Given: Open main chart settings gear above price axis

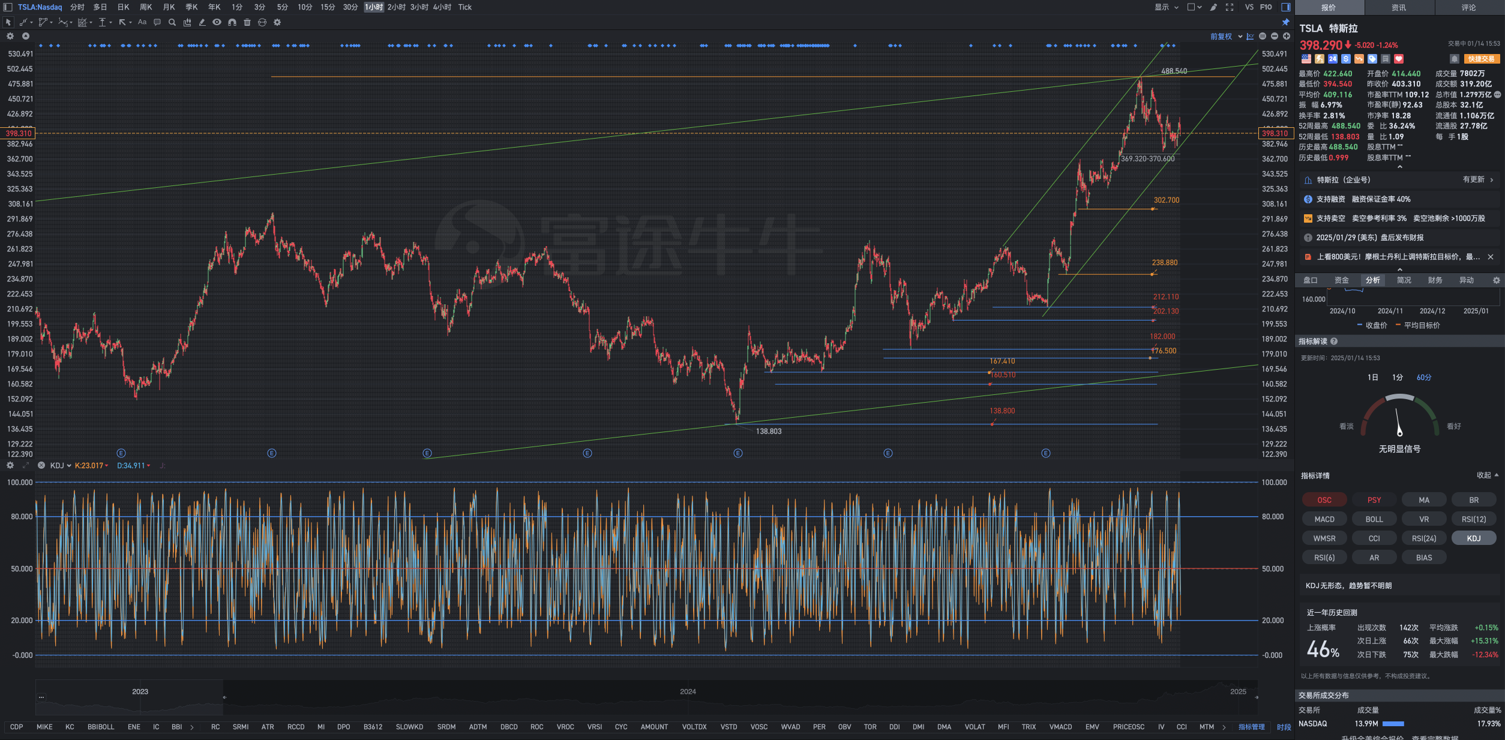Looking at the screenshot, I should [10, 36].
